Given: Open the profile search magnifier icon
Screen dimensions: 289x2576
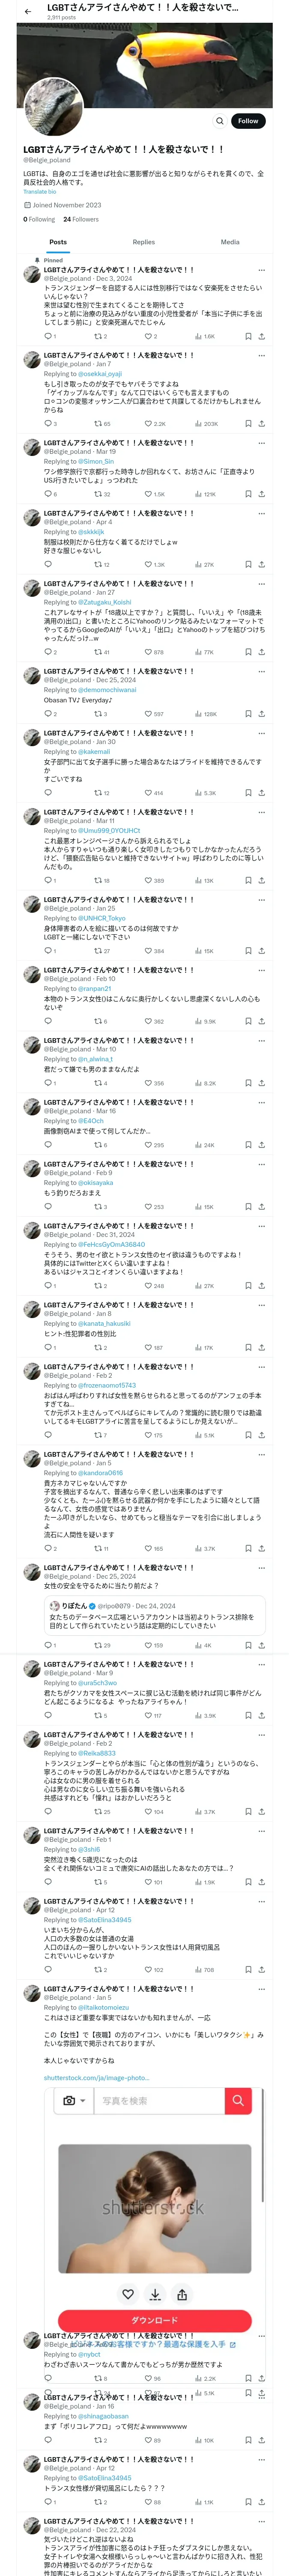Looking at the screenshot, I should click(x=219, y=121).
